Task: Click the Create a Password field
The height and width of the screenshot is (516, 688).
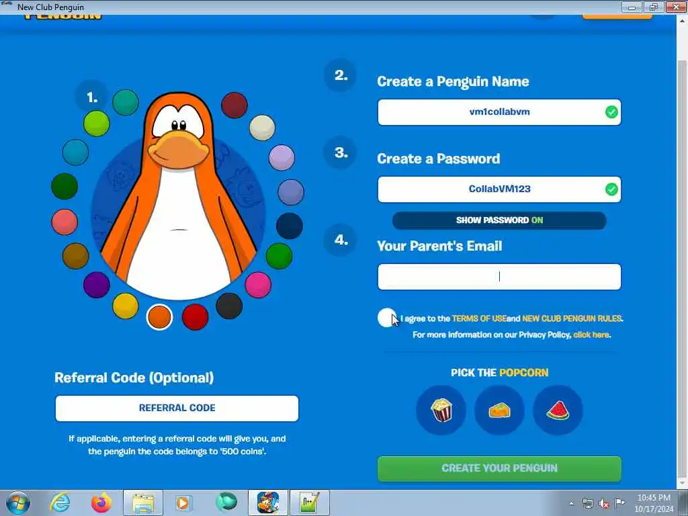Action: coord(499,189)
